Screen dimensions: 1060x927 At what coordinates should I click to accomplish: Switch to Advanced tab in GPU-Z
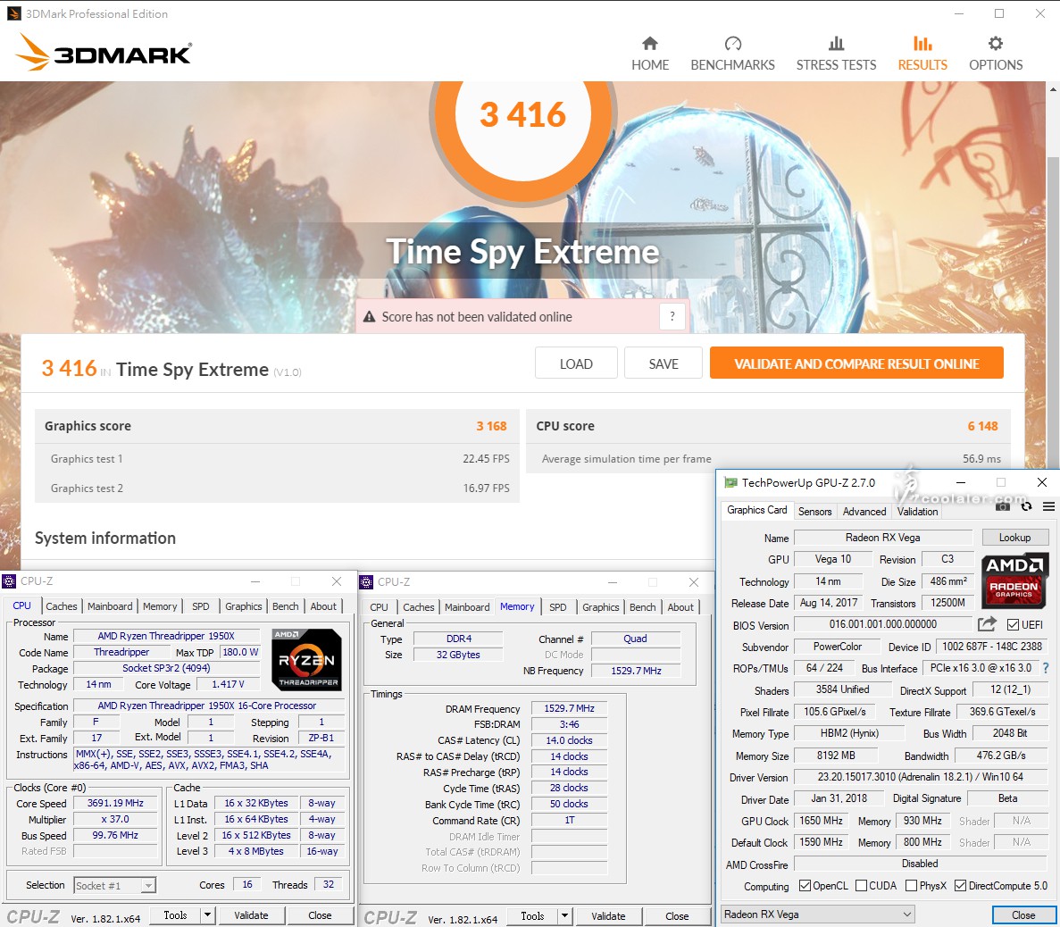tap(864, 511)
